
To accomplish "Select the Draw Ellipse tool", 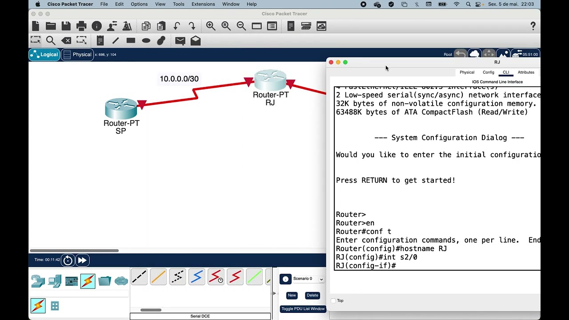I will 146,40.
